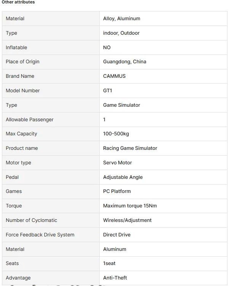Image resolution: width=229 pixels, height=286 pixels.
Task: Select the "Adjustable Angle" pedal value
Action: click(123, 177)
